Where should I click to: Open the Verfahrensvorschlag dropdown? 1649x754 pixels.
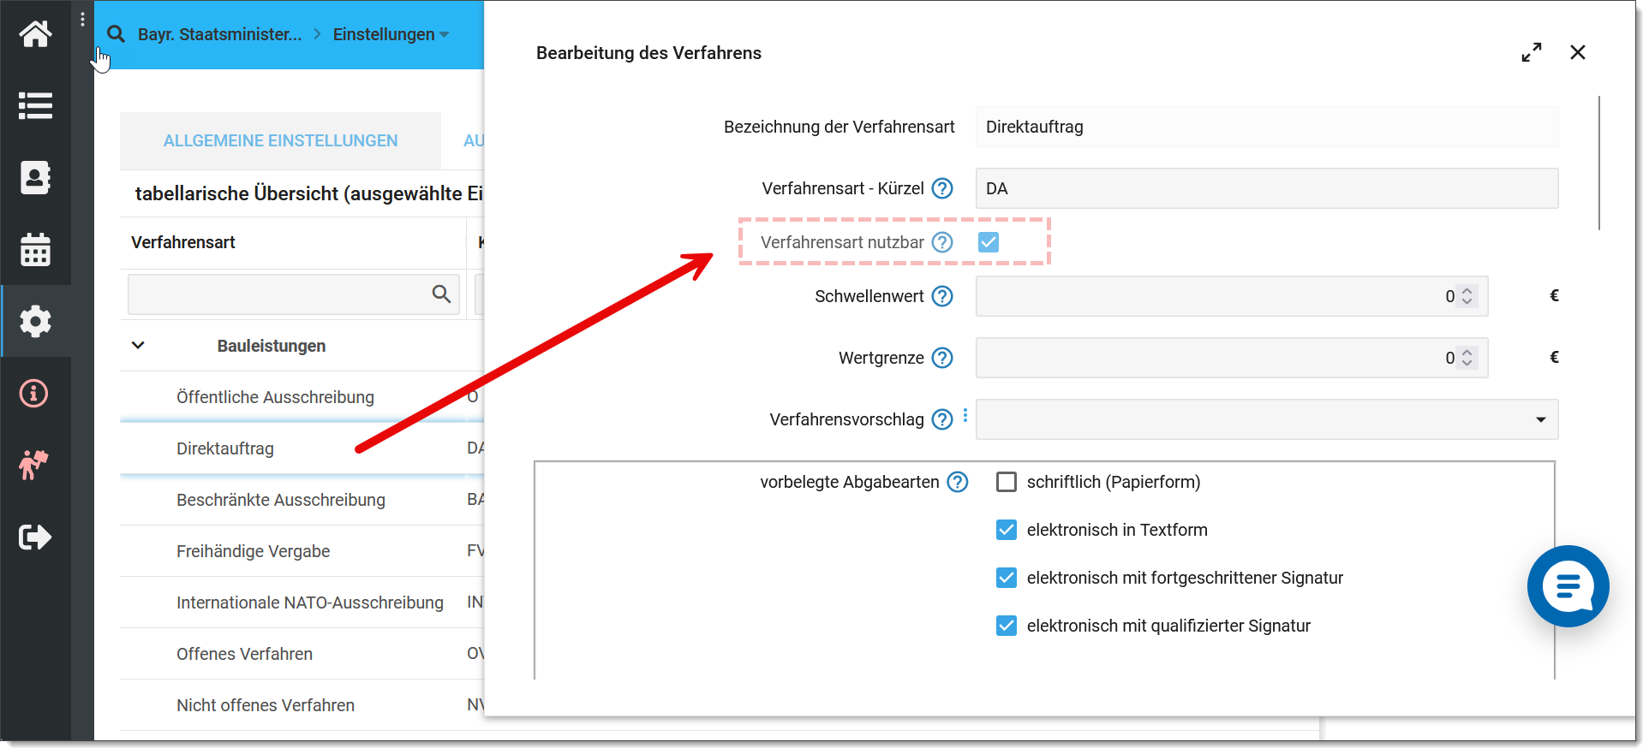click(x=1266, y=419)
